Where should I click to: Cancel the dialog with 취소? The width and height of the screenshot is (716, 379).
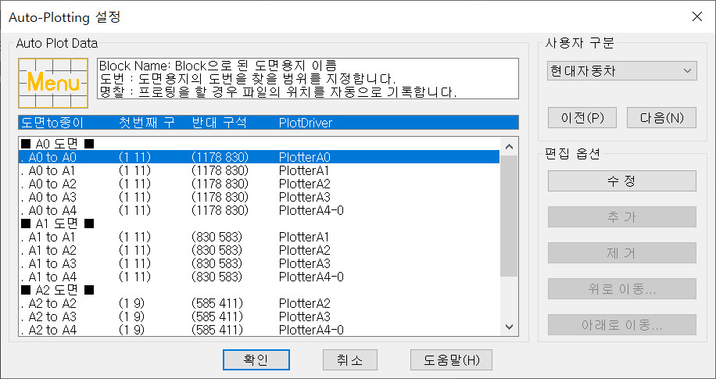tap(350, 359)
